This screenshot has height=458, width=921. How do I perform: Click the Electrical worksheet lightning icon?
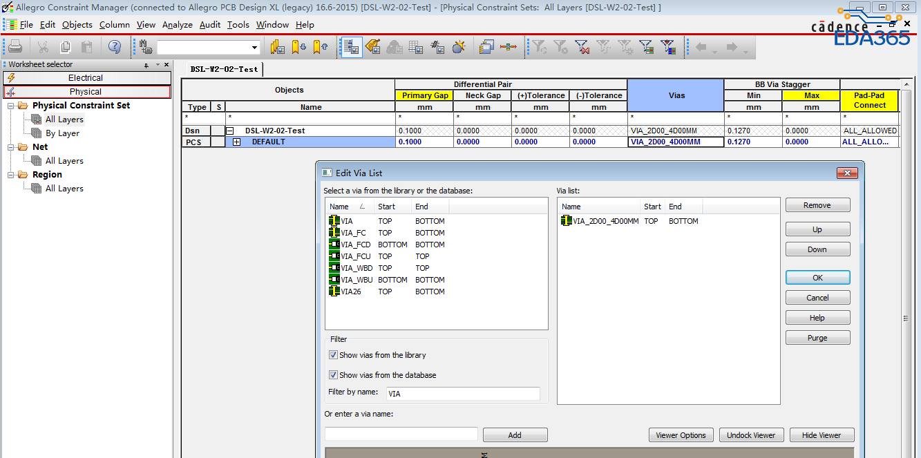click(11, 78)
